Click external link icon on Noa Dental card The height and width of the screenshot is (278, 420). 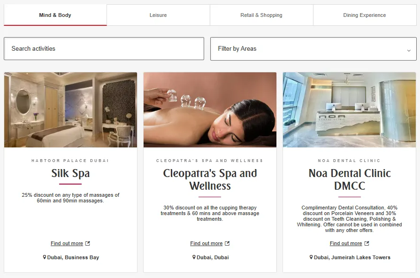(367, 243)
